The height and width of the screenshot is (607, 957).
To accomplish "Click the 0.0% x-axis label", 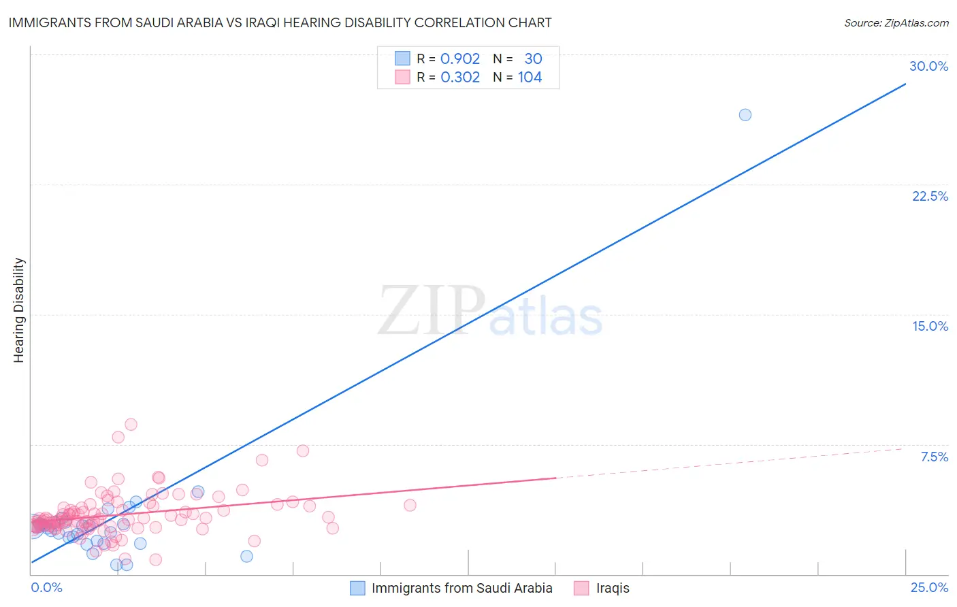I will pos(46,587).
